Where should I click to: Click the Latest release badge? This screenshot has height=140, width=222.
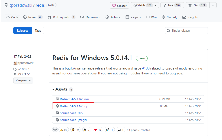click(142, 59)
